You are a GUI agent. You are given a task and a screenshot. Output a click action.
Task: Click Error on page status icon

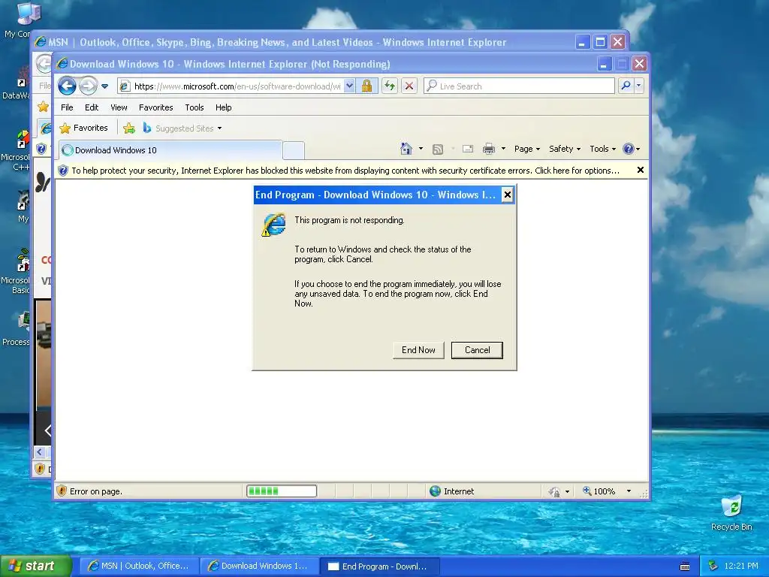click(x=62, y=491)
